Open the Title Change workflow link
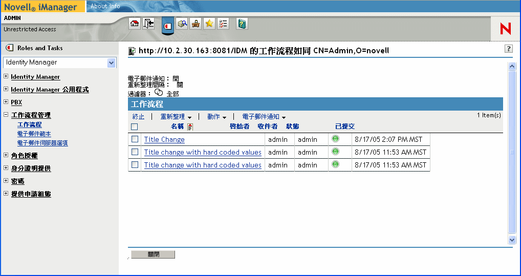The image size is (521, 276). [164, 139]
